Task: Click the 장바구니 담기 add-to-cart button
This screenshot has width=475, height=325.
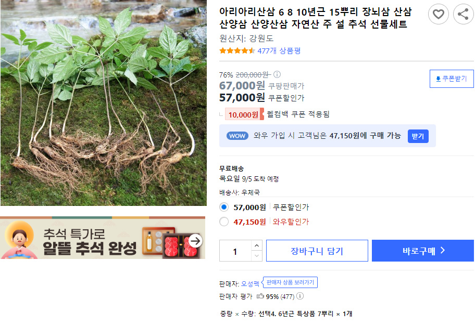Action: pos(317,251)
